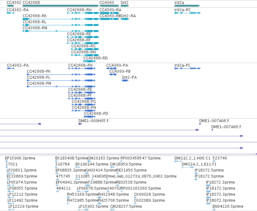
Task: Select protein CG4360-PB
Action: coord(120,71)
